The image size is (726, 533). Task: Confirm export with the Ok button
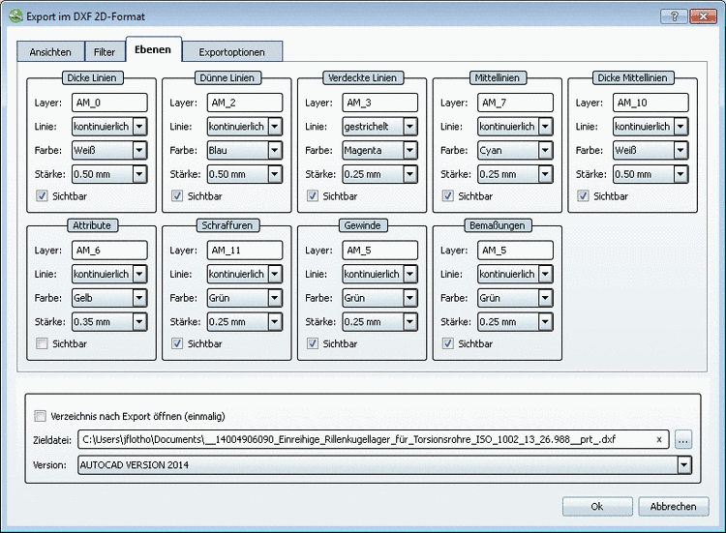[597, 507]
